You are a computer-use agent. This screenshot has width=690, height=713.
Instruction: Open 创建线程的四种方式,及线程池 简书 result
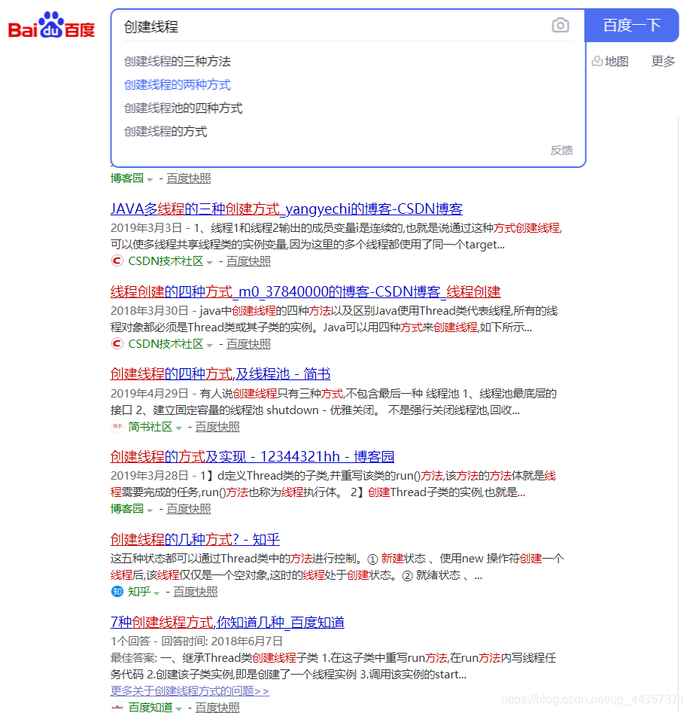[220, 373]
